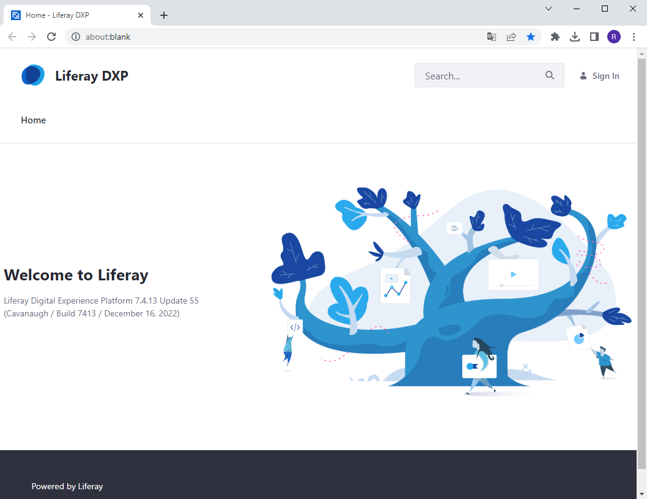Image resolution: width=647 pixels, height=499 pixels.
Task: Click the browser profile avatar R
Action: [x=614, y=37]
